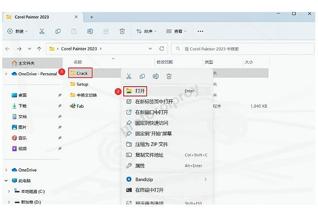Open Pictures (图片) quick access item
318x217 pixels.
pyautogui.click(x=19, y=127)
